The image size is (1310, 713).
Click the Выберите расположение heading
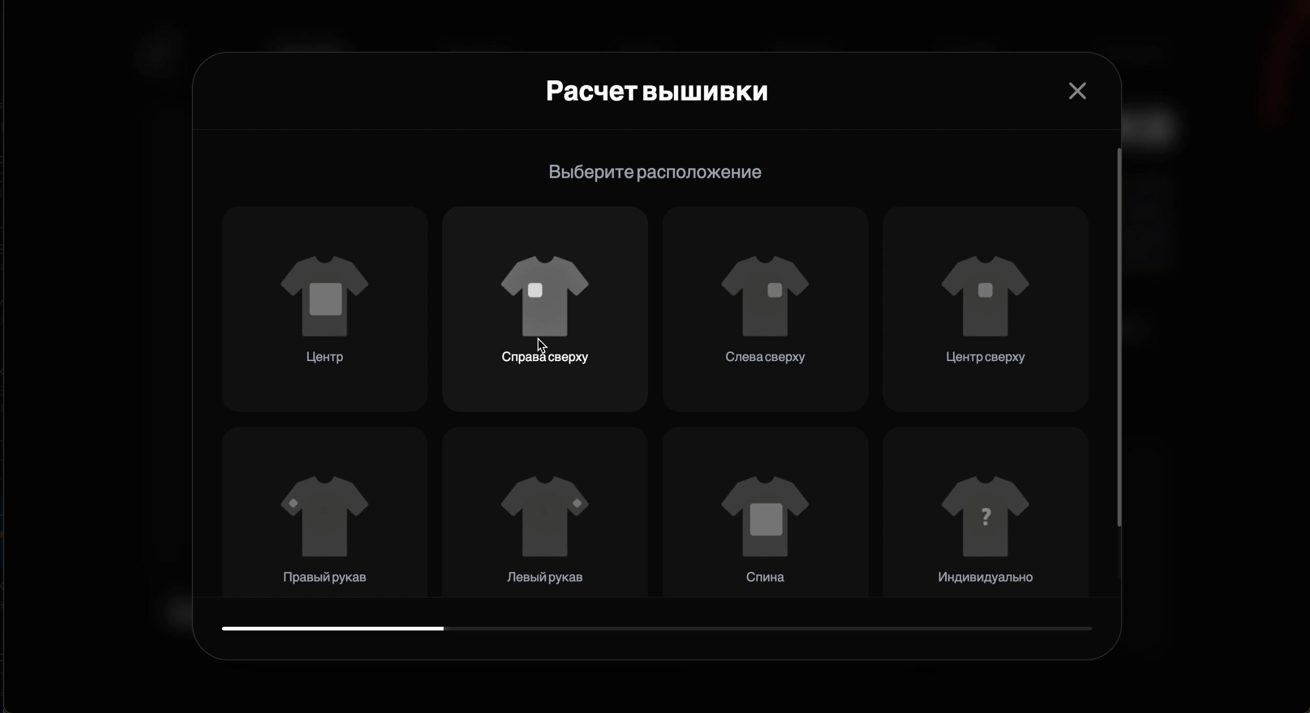click(x=655, y=172)
